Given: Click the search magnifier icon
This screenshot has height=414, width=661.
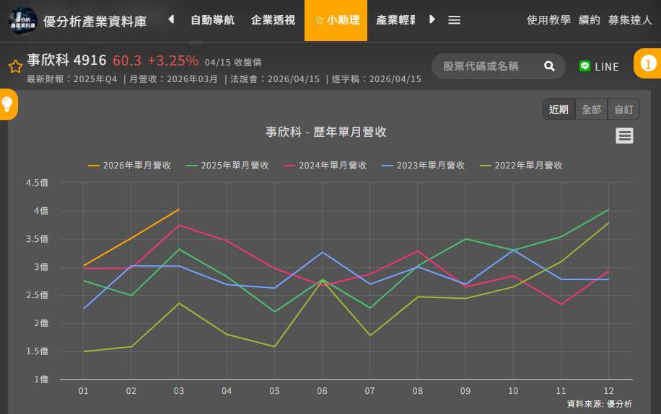Looking at the screenshot, I should 549,66.
